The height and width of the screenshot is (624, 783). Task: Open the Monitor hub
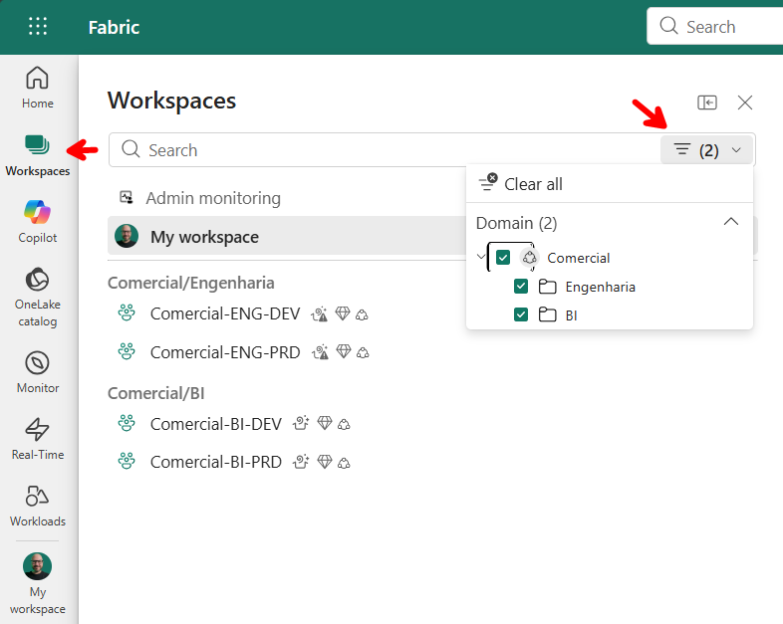[x=38, y=371]
